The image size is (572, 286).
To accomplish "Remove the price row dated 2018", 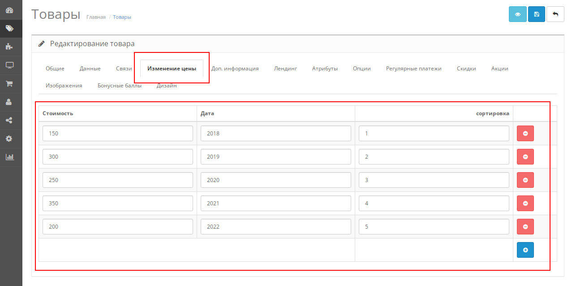I will click(525, 134).
